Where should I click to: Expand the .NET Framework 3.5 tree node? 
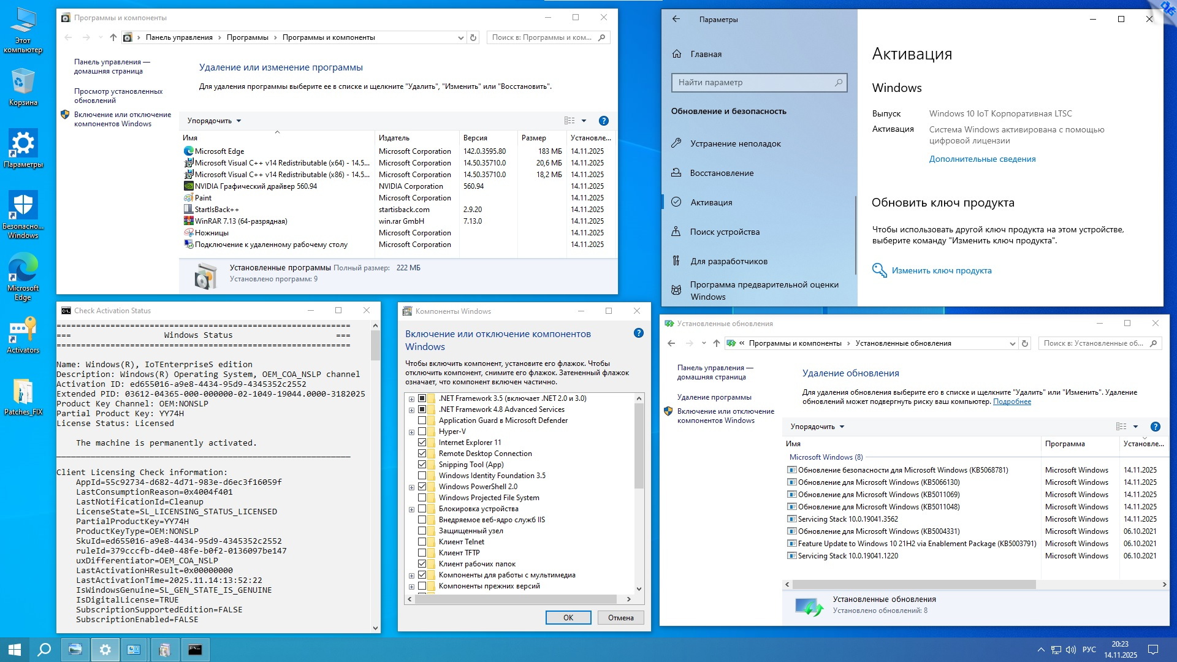pyautogui.click(x=411, y=399)
